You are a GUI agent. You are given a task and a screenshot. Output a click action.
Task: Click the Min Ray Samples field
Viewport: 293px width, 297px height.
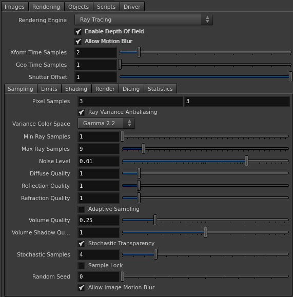pyautogui.click(x=99, y=136)
